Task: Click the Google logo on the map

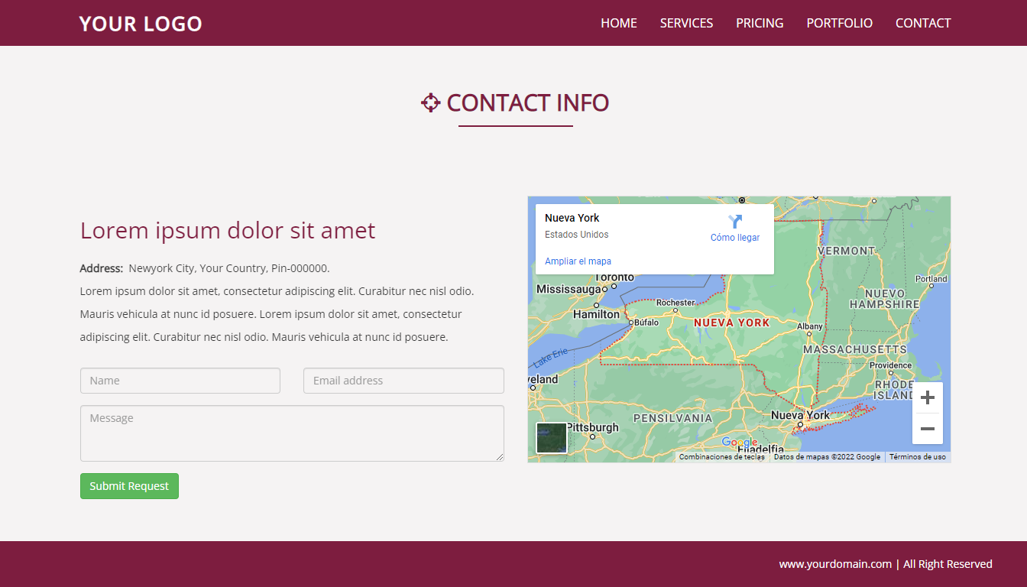Action: (x=739, y=443)
